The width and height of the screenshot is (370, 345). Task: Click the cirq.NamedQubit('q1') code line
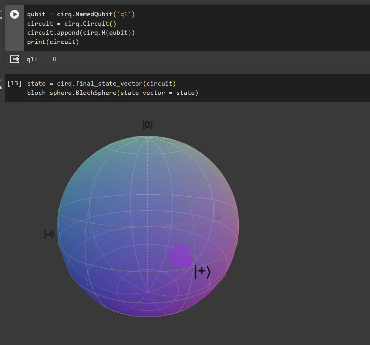81,14
